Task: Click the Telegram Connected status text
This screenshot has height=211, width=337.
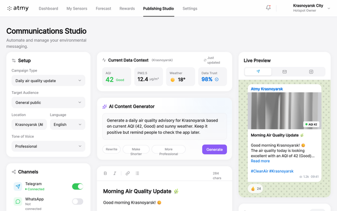Action: 35,189
